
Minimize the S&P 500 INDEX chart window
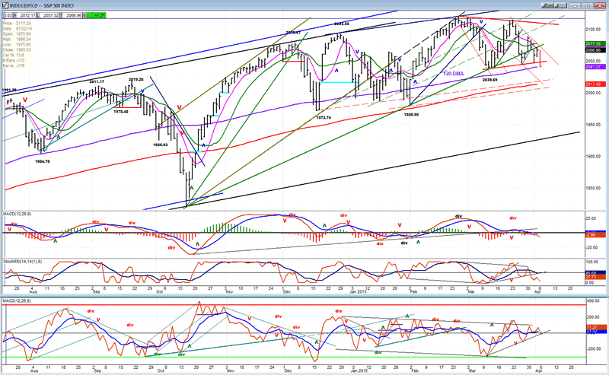pos(575,6)
